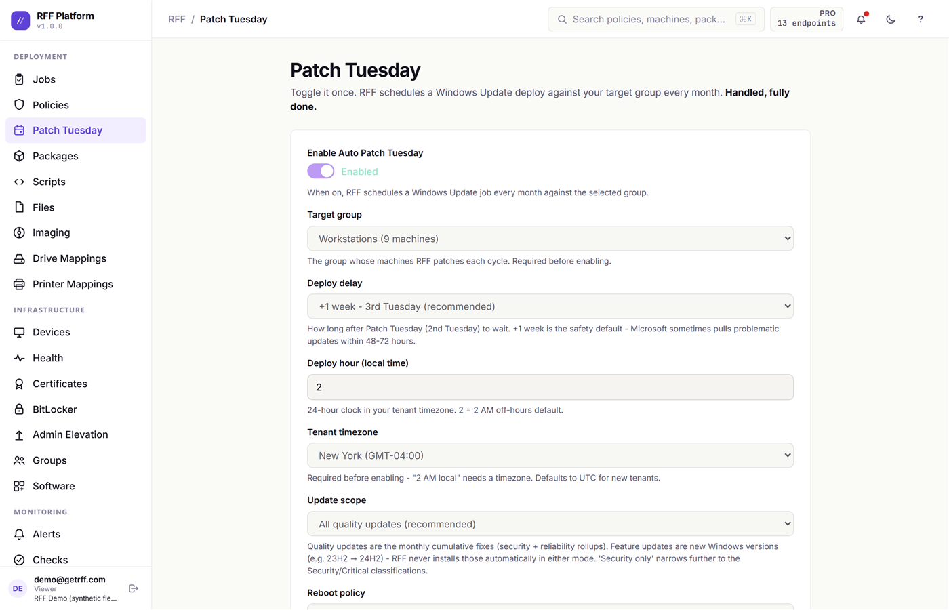Click the Drive Mappings drive icon
This screenshot has width=949, height=610.
click(19, 258)
